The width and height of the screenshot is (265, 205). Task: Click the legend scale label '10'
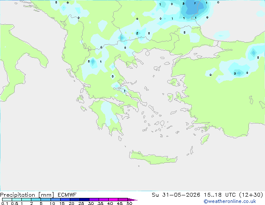coord(52,203)
